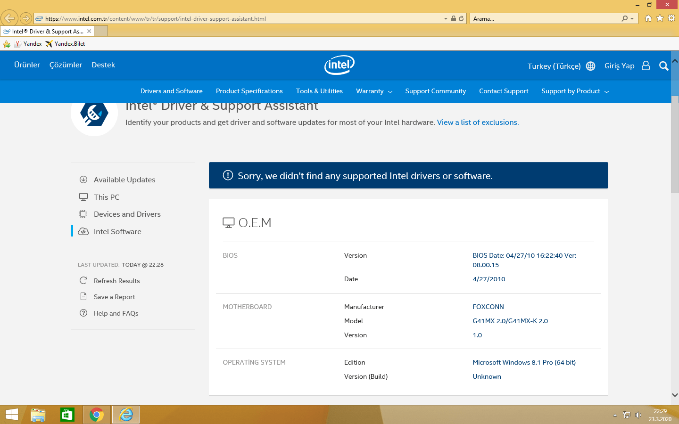Open the Intel site search magnifier
The width and height of the screenshot is (679, 424).
click(x=664, y=66)
